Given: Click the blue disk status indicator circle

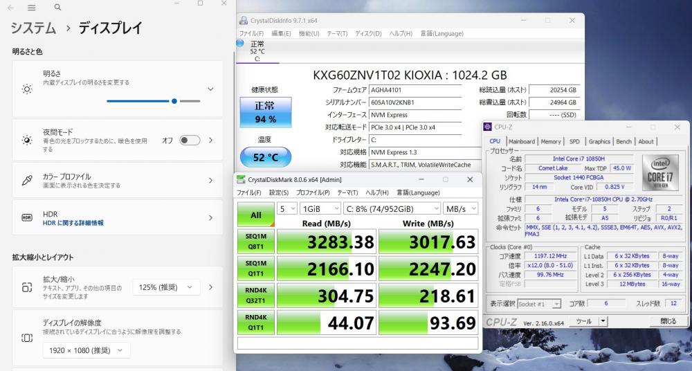Looking at the screenshot, I should point(241,43).
